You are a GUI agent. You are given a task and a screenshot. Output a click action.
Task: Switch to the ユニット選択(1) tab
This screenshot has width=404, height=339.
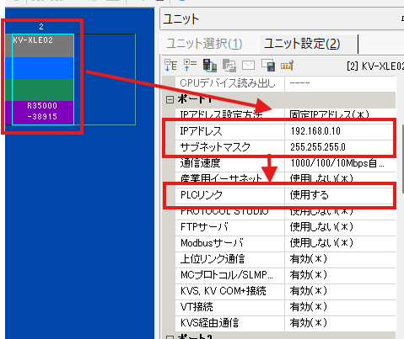(x=204, y=44)
